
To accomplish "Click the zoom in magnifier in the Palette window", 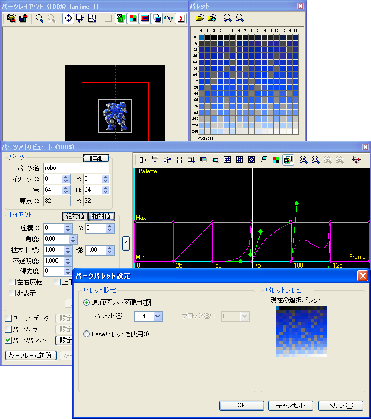I will (x=228, y=18).
